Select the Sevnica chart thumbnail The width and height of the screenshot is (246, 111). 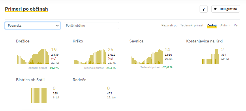[147, 57]
